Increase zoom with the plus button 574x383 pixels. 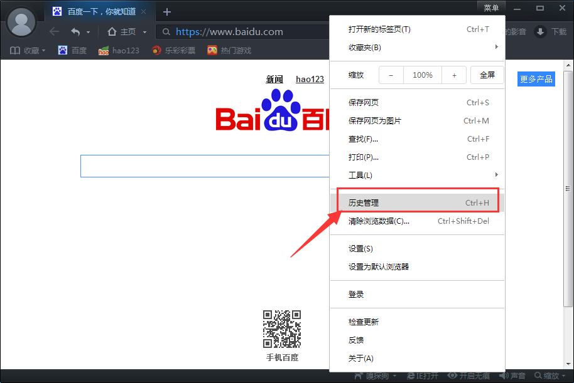click(x=454, y=75)
